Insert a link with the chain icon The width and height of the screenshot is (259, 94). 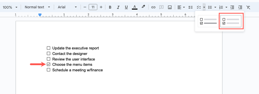[x=153, y=7]
